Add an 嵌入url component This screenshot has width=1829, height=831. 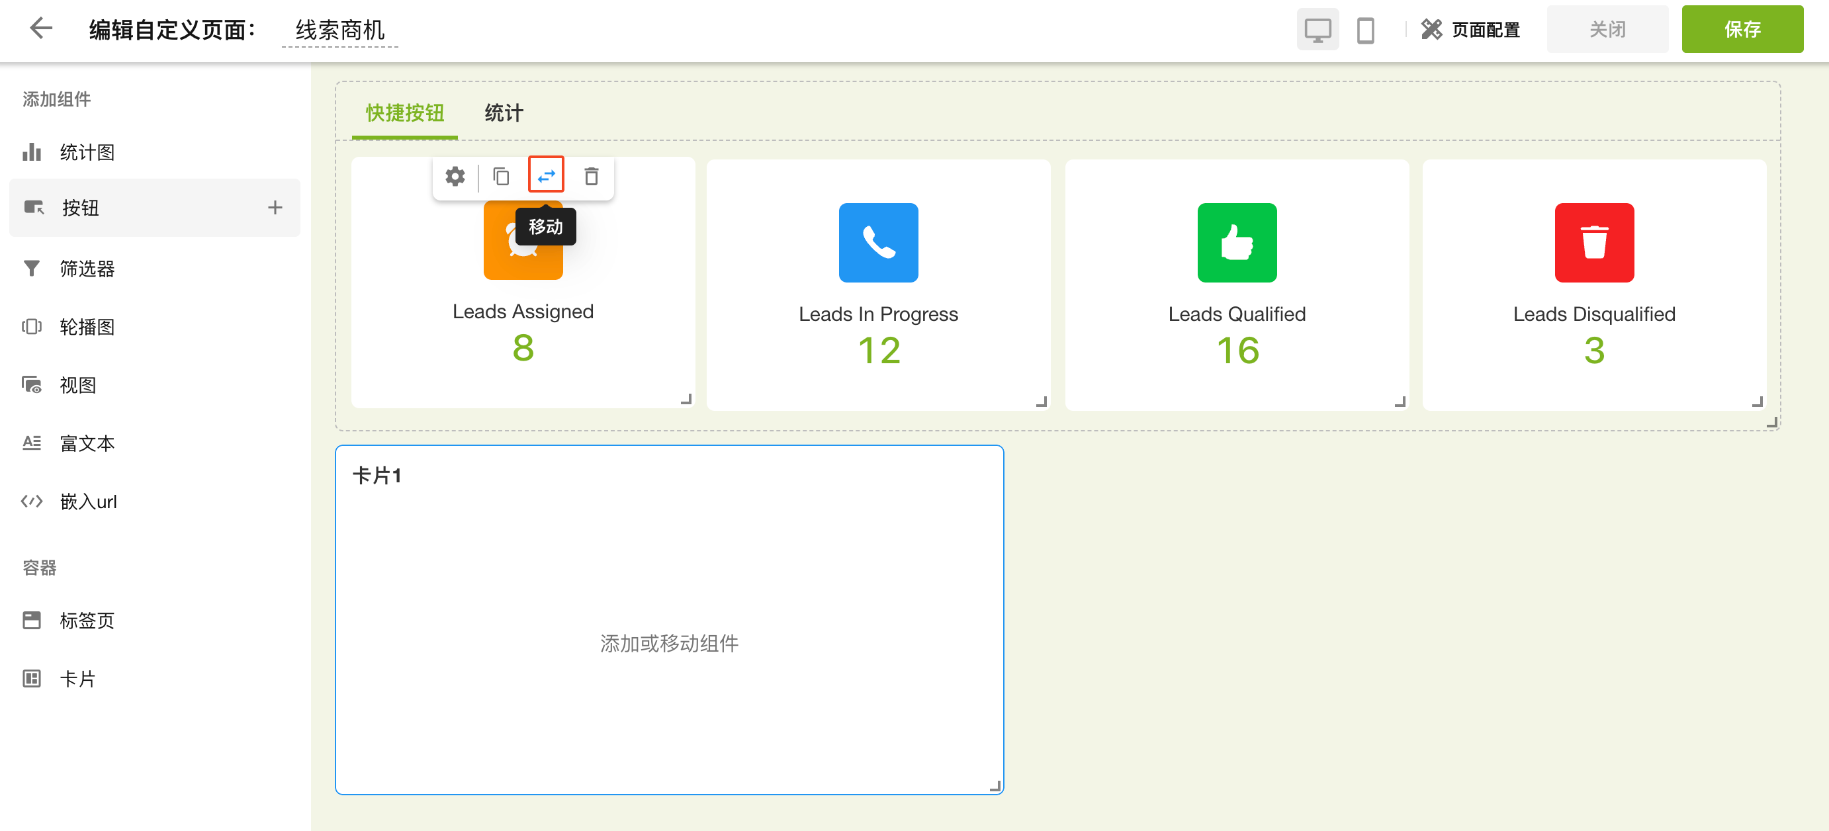pyautogui.click(x=88, y=502)
